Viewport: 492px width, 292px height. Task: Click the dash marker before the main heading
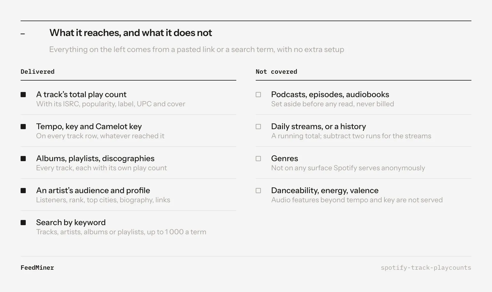coord(23,34)
